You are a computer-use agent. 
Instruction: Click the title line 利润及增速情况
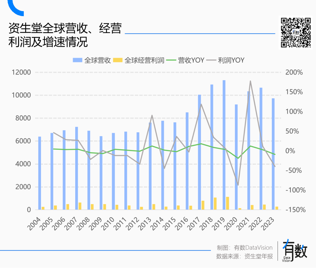(x=48, y=42)
